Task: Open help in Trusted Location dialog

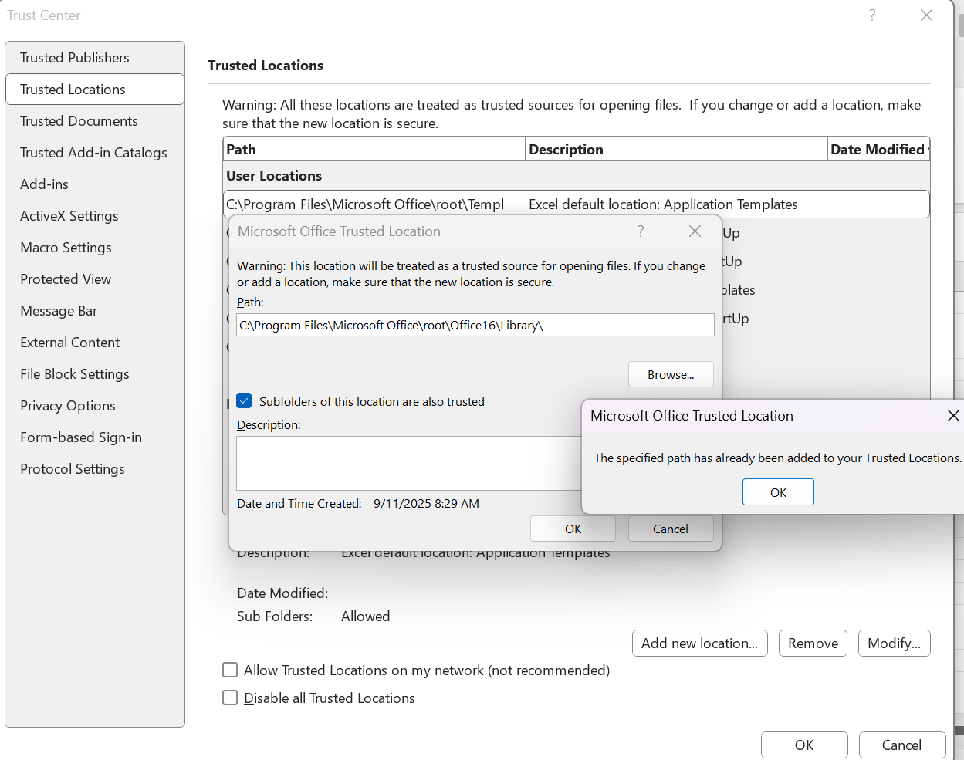Action: point(641,231)
